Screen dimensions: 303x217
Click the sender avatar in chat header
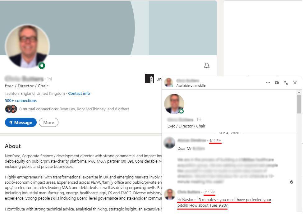(x=169, y=83)
